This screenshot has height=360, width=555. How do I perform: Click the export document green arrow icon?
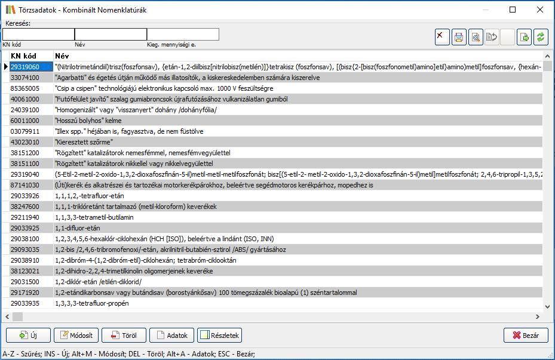524,37
